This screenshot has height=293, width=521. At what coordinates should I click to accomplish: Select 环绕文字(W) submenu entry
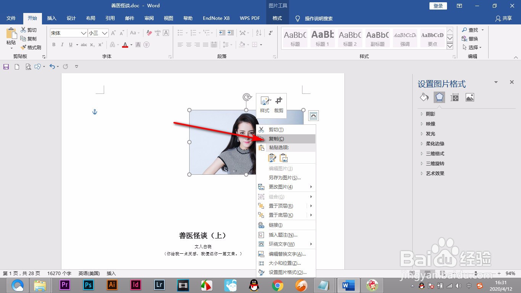coord(286,244)
